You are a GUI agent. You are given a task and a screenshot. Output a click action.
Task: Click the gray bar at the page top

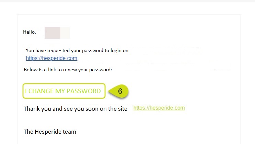coord(128,1)
